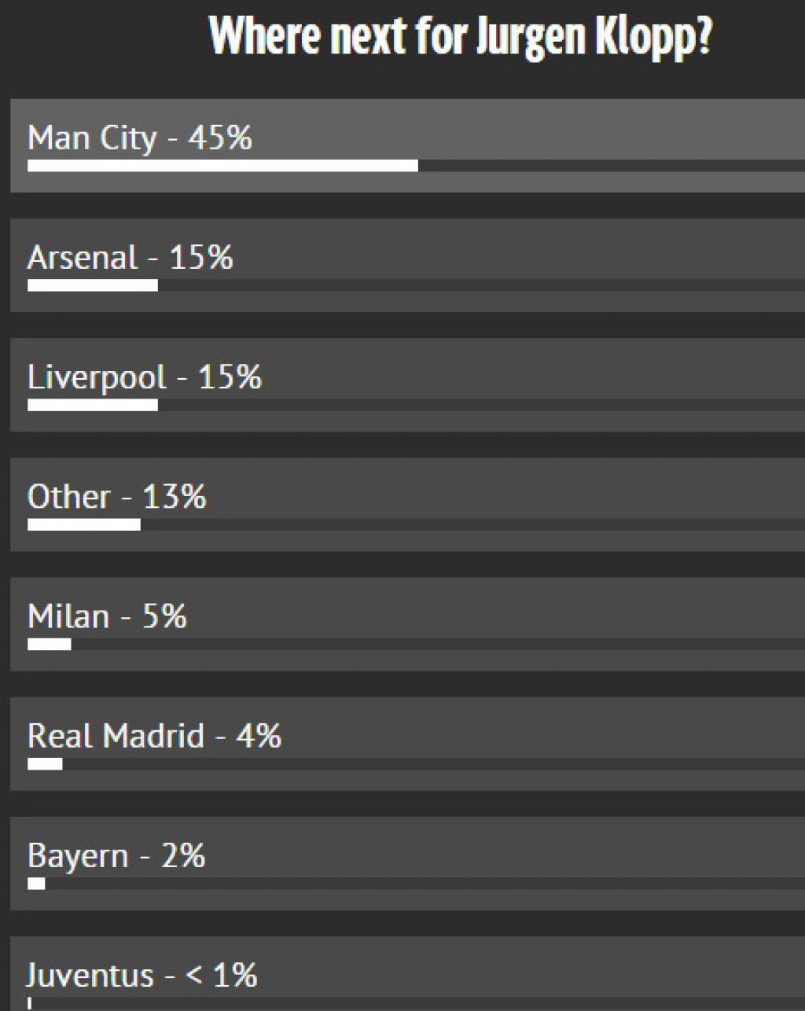
Task: Select the Man City poll option
Action: [407, 145]
